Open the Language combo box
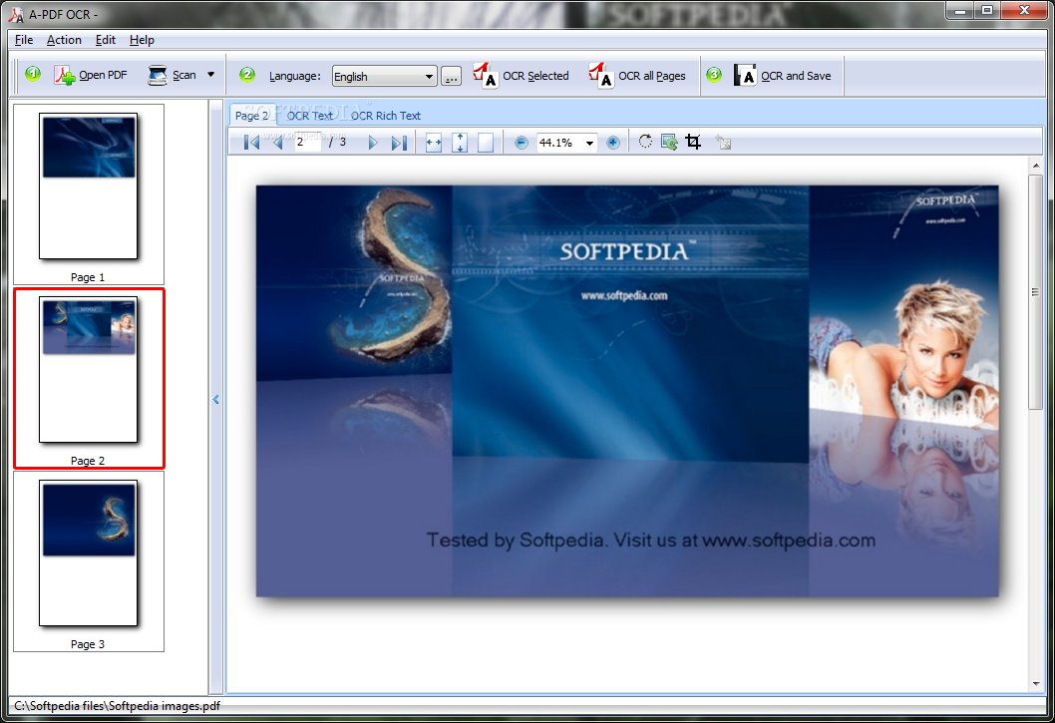 385,76
